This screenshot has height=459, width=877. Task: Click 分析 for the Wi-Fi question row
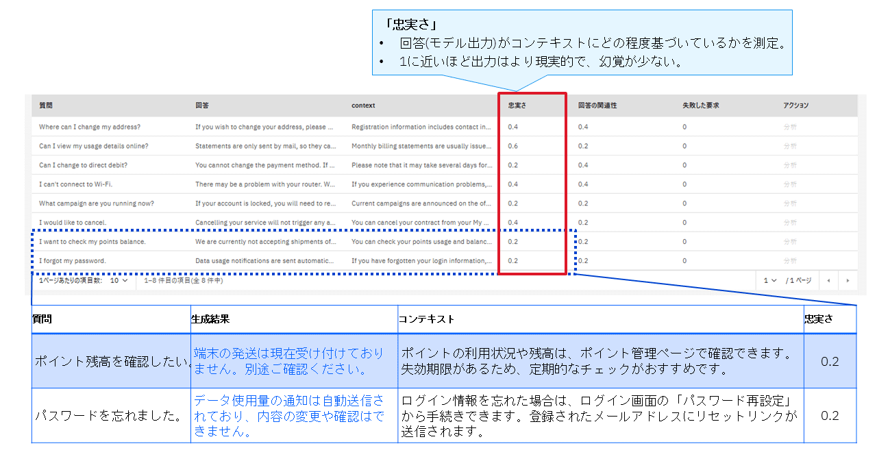tap(790, 184)
